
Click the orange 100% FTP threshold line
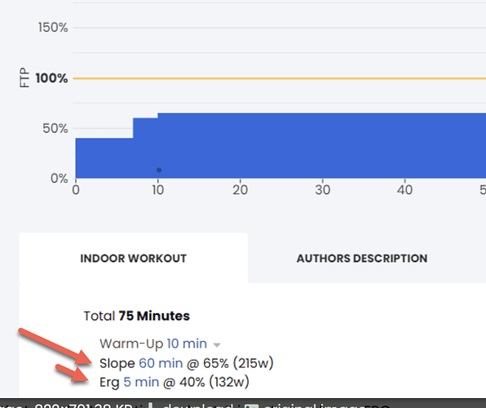(279, 78)
